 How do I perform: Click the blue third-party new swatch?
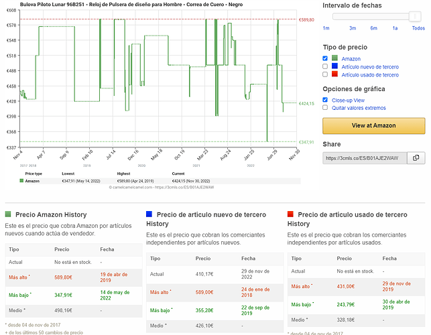[334, 66]
